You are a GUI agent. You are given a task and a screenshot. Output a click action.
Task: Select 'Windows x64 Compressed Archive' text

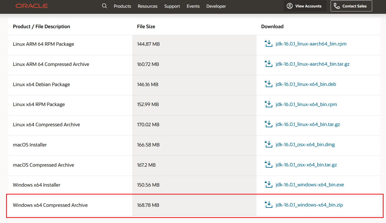tap(50, 205)
